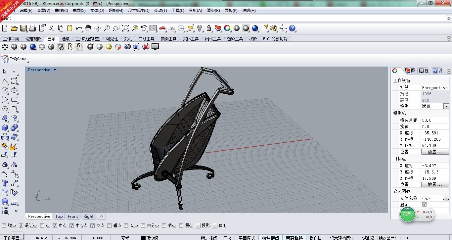Switch to the Front viewport tab
Screen dimensions: 452x240
(x=73, y=216)
